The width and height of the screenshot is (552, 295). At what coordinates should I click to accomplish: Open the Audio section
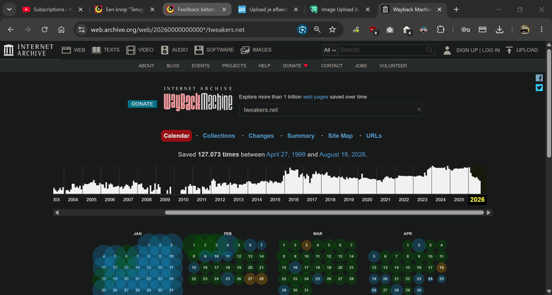(x=174, y=50)
